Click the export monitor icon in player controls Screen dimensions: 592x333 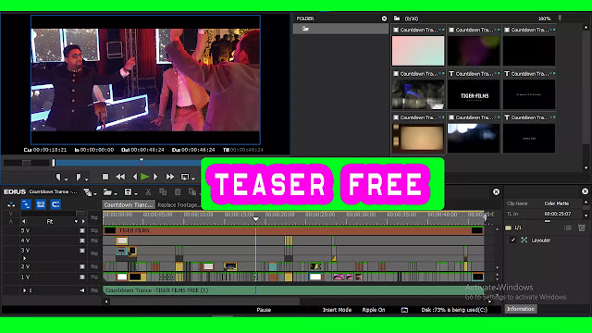tap(185, 177)
